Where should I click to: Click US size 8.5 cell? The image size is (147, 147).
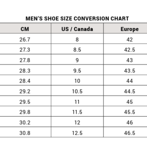tap(77, 50)
